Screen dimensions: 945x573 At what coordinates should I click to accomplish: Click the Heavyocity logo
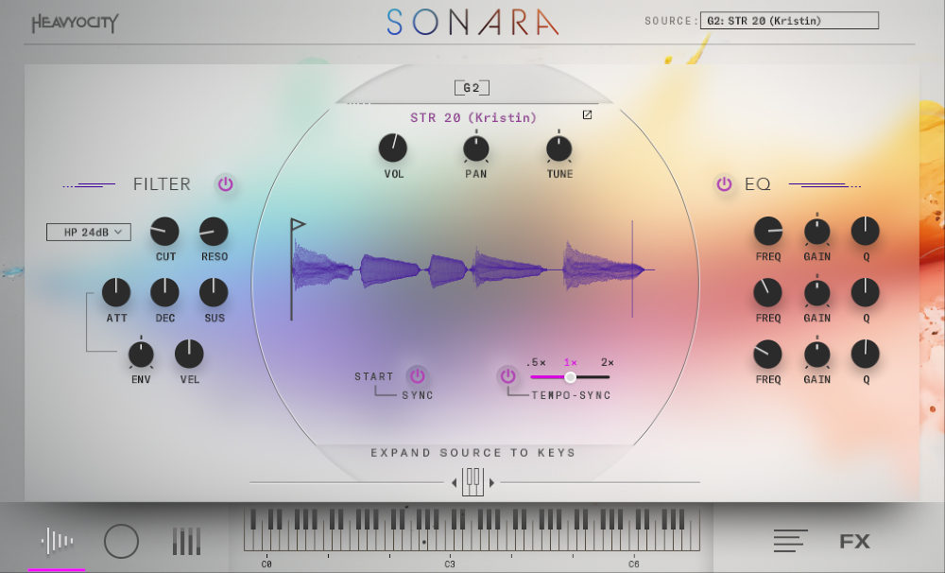pyautogui.click(x=73, y=22)
